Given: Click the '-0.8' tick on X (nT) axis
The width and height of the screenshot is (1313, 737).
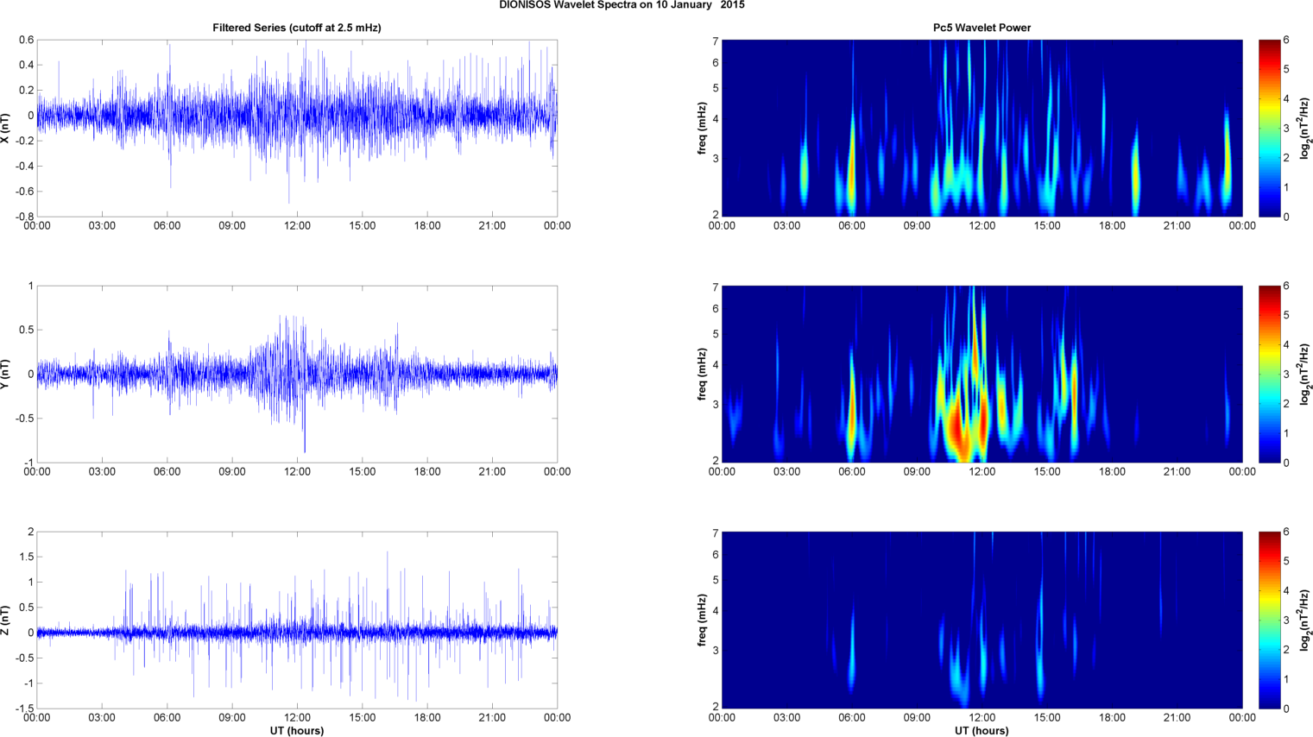Looking at the screenshot, I should coord(23,217).
